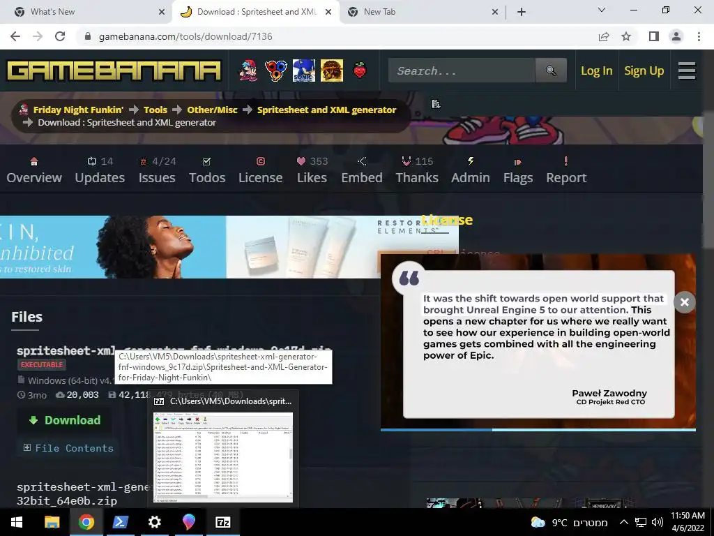Open Spritesheet and XML generator breadcrumb link
Viewport: 714px width, 536px height.
coord(326,110)
